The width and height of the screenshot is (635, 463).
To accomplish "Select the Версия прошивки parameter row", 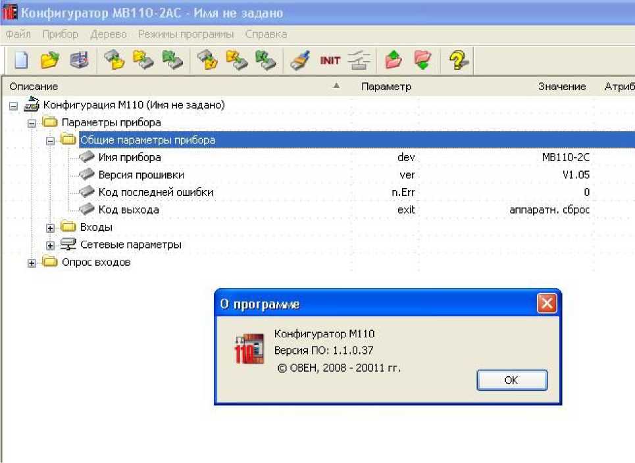I will pos(141,175).
